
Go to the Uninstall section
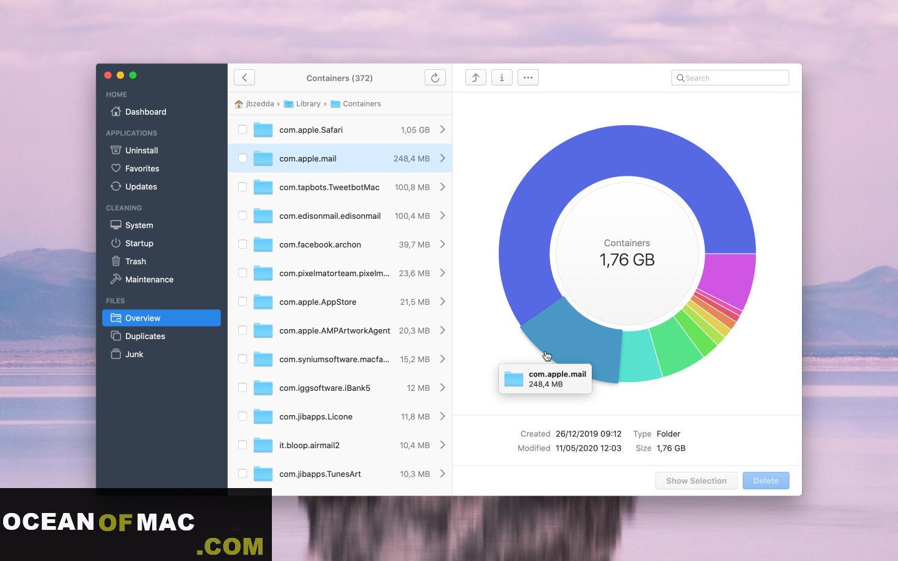pos(162,150)
